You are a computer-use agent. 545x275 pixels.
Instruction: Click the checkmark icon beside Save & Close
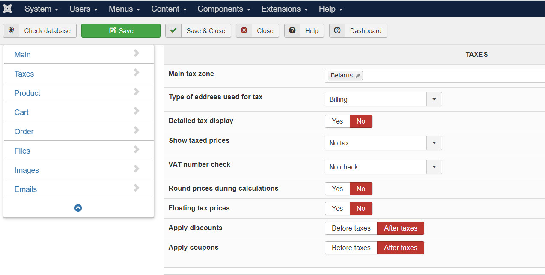point(173,30)
